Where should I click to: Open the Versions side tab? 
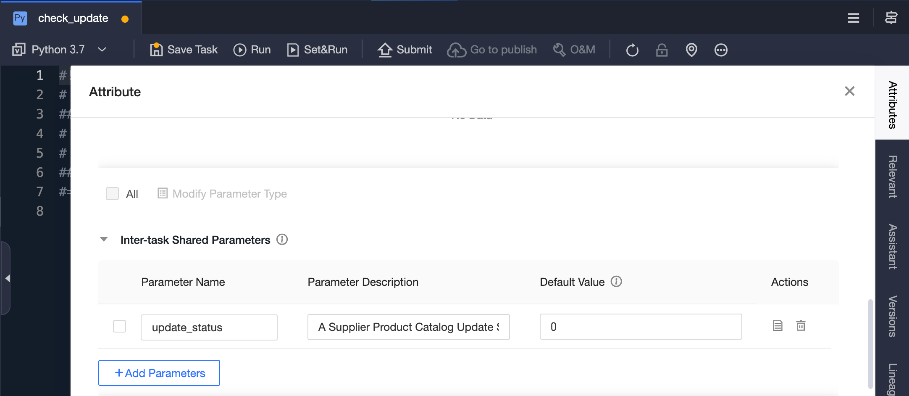click(892, 317)
